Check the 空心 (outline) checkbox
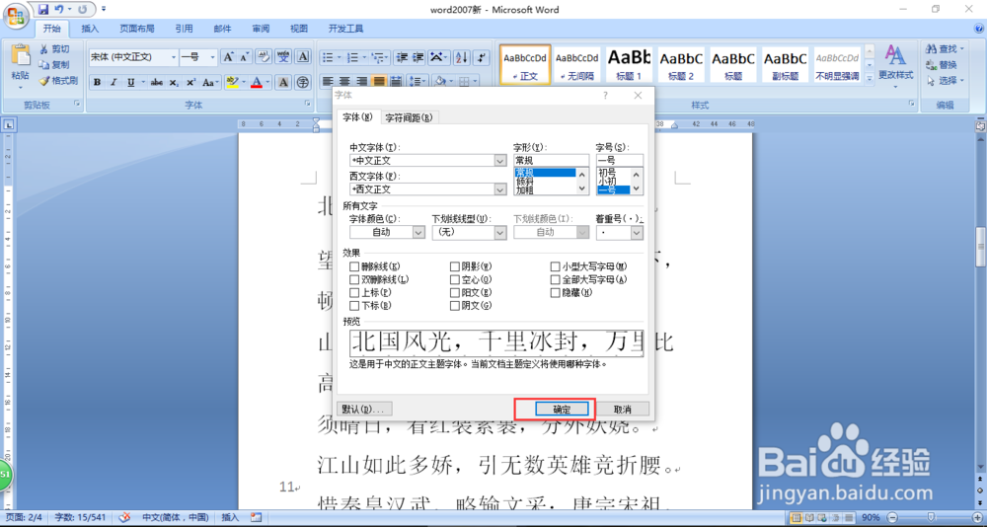Image resolution: width=987 pixels, height=527 pixels. pyautogui.click(x=455, y=279)
